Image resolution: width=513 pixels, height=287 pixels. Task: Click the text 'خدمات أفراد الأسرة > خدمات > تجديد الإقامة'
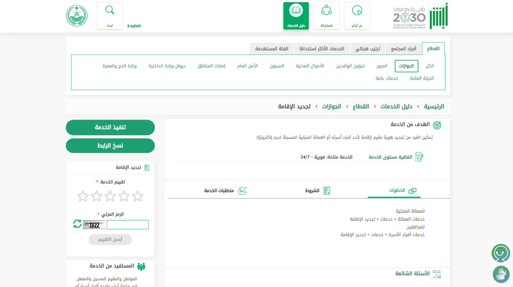(383, 235)
